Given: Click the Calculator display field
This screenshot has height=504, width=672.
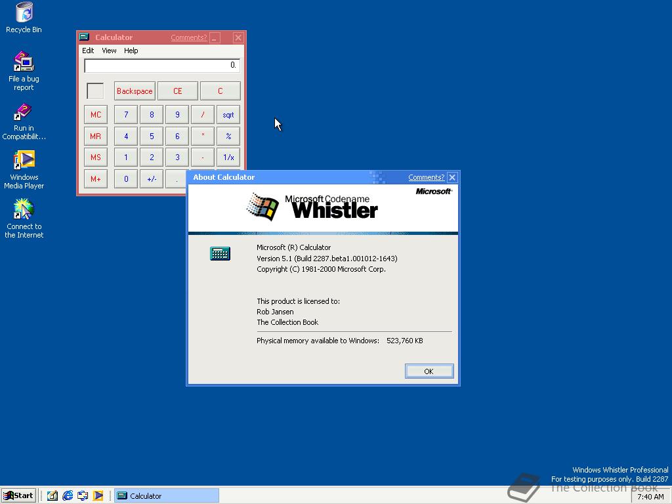Looking at the screenshot, I should [161, 65].
